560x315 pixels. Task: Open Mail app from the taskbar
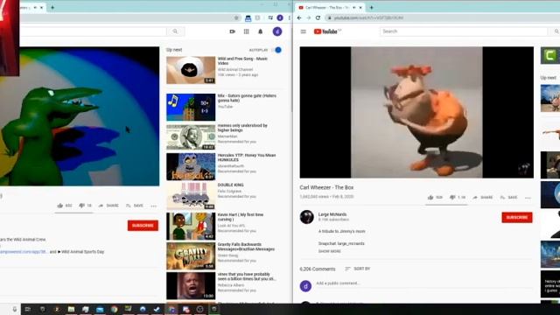pyautogui.click(x=100, y=309)
